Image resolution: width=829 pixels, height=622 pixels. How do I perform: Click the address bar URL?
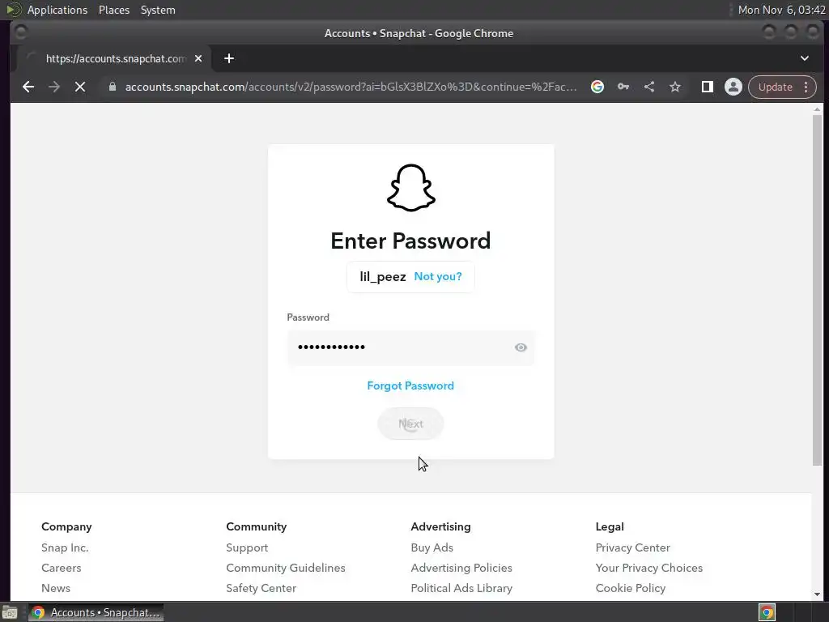351,87
